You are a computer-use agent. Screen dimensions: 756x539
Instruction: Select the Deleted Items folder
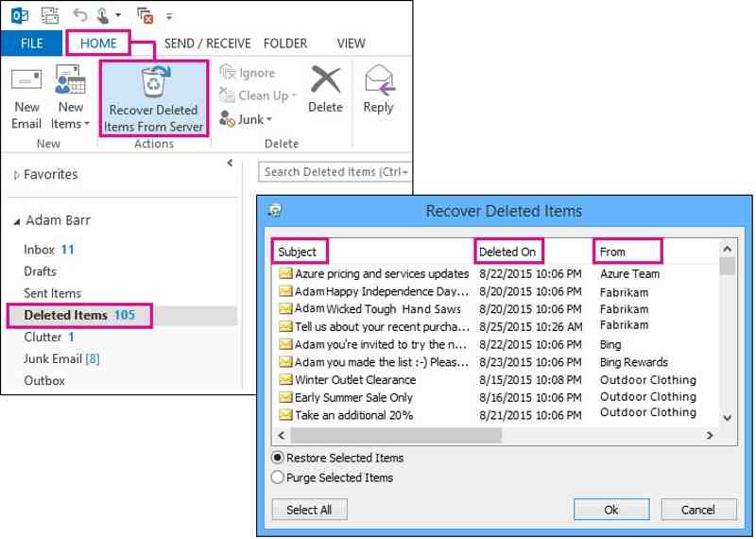tap(79, 315)
